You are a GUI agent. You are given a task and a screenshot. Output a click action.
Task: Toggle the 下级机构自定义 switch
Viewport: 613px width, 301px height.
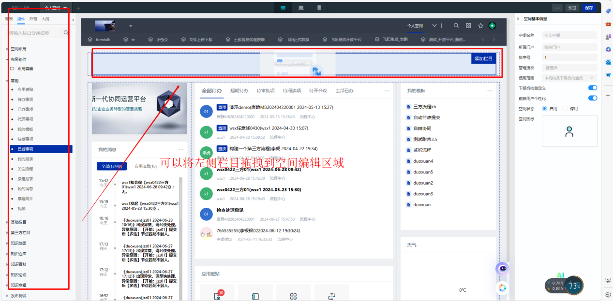click(592, 88)
